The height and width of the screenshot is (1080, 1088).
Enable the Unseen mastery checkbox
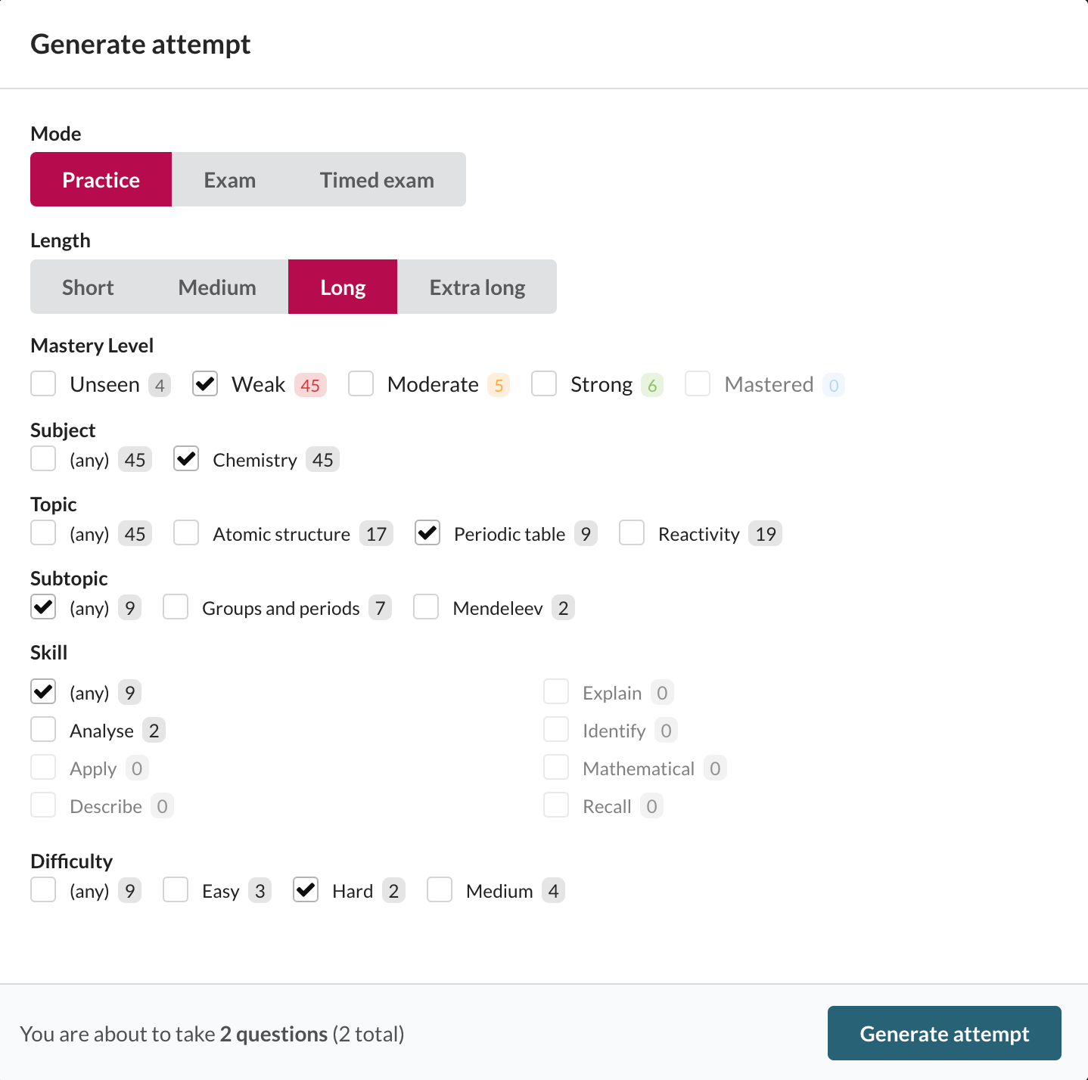click(44, 384)
